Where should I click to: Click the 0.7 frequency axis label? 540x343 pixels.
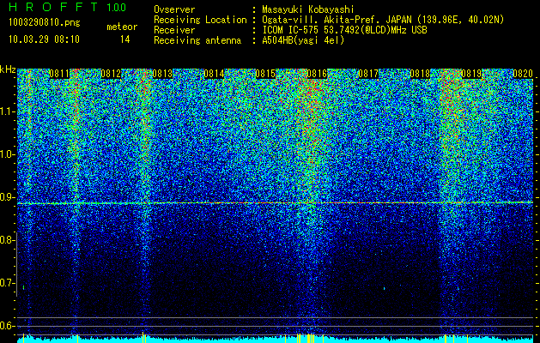point(8,283)
